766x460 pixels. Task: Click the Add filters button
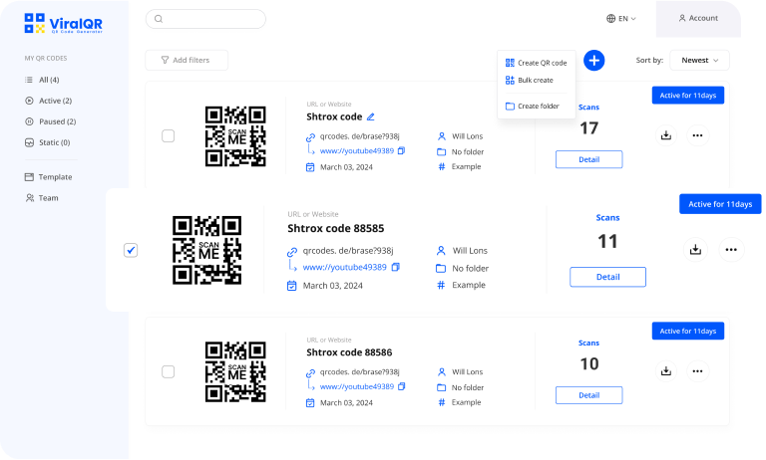pyautogui.click(x=187, y=60)
